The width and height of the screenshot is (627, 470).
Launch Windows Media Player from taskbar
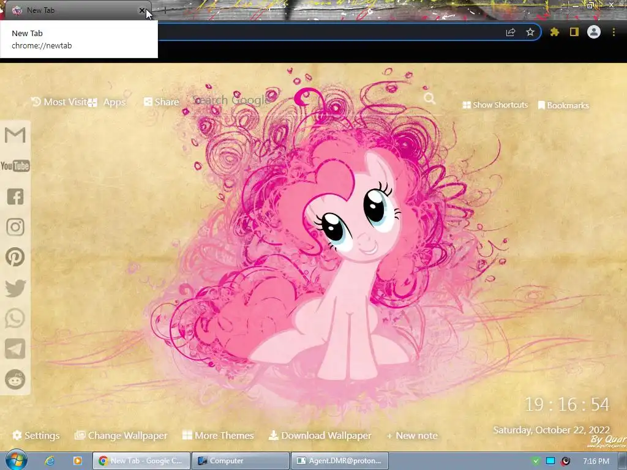(x=77, y=461)
